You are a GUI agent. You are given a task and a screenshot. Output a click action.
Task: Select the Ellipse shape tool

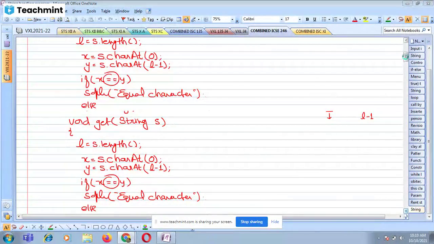[103, 227]
